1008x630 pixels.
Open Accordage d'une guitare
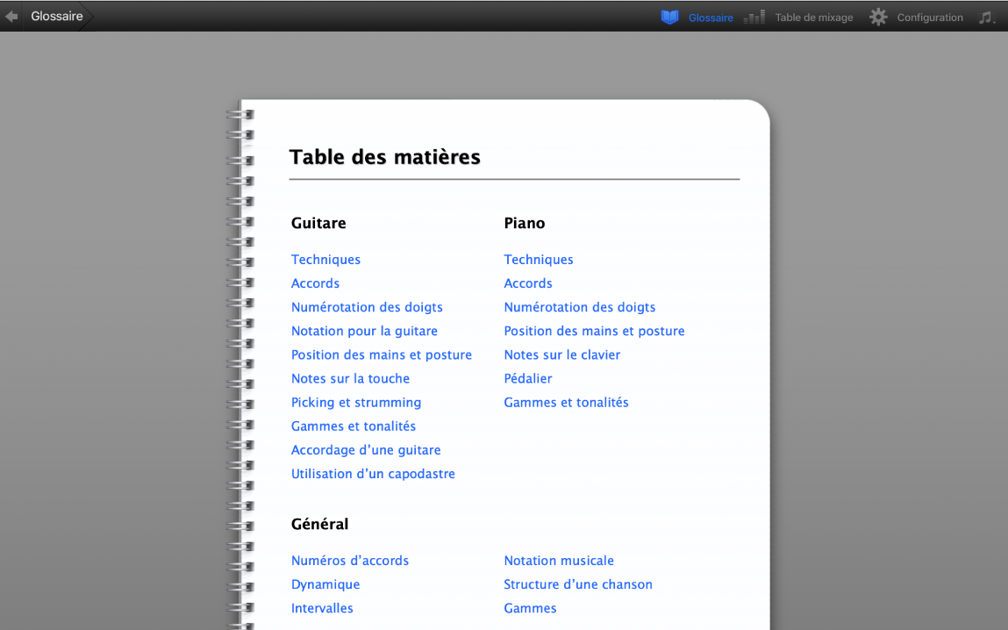(x=366, y=449)
